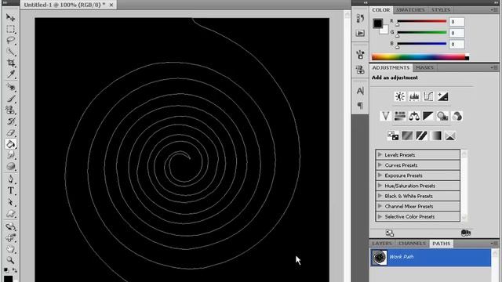The image size is (502, 282).
Task: Select the Custom Shape tool
Action: pyautogui.click(x=10, y=214)
